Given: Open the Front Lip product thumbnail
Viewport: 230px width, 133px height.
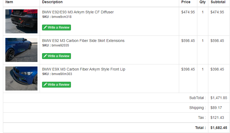Looking at the screenshot, I should tap(21, 79).
